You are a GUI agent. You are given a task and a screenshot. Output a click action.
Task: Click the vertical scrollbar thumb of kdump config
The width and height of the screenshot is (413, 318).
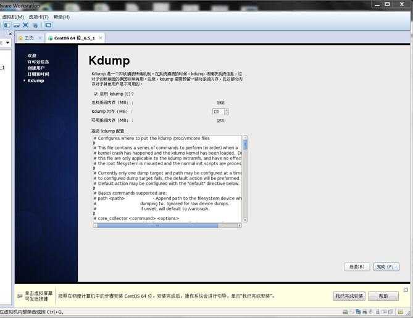(245, 144)
